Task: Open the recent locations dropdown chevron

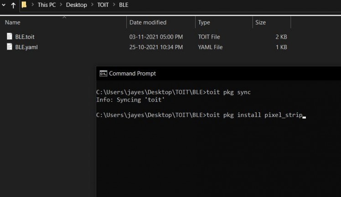Action: (3, 6)
